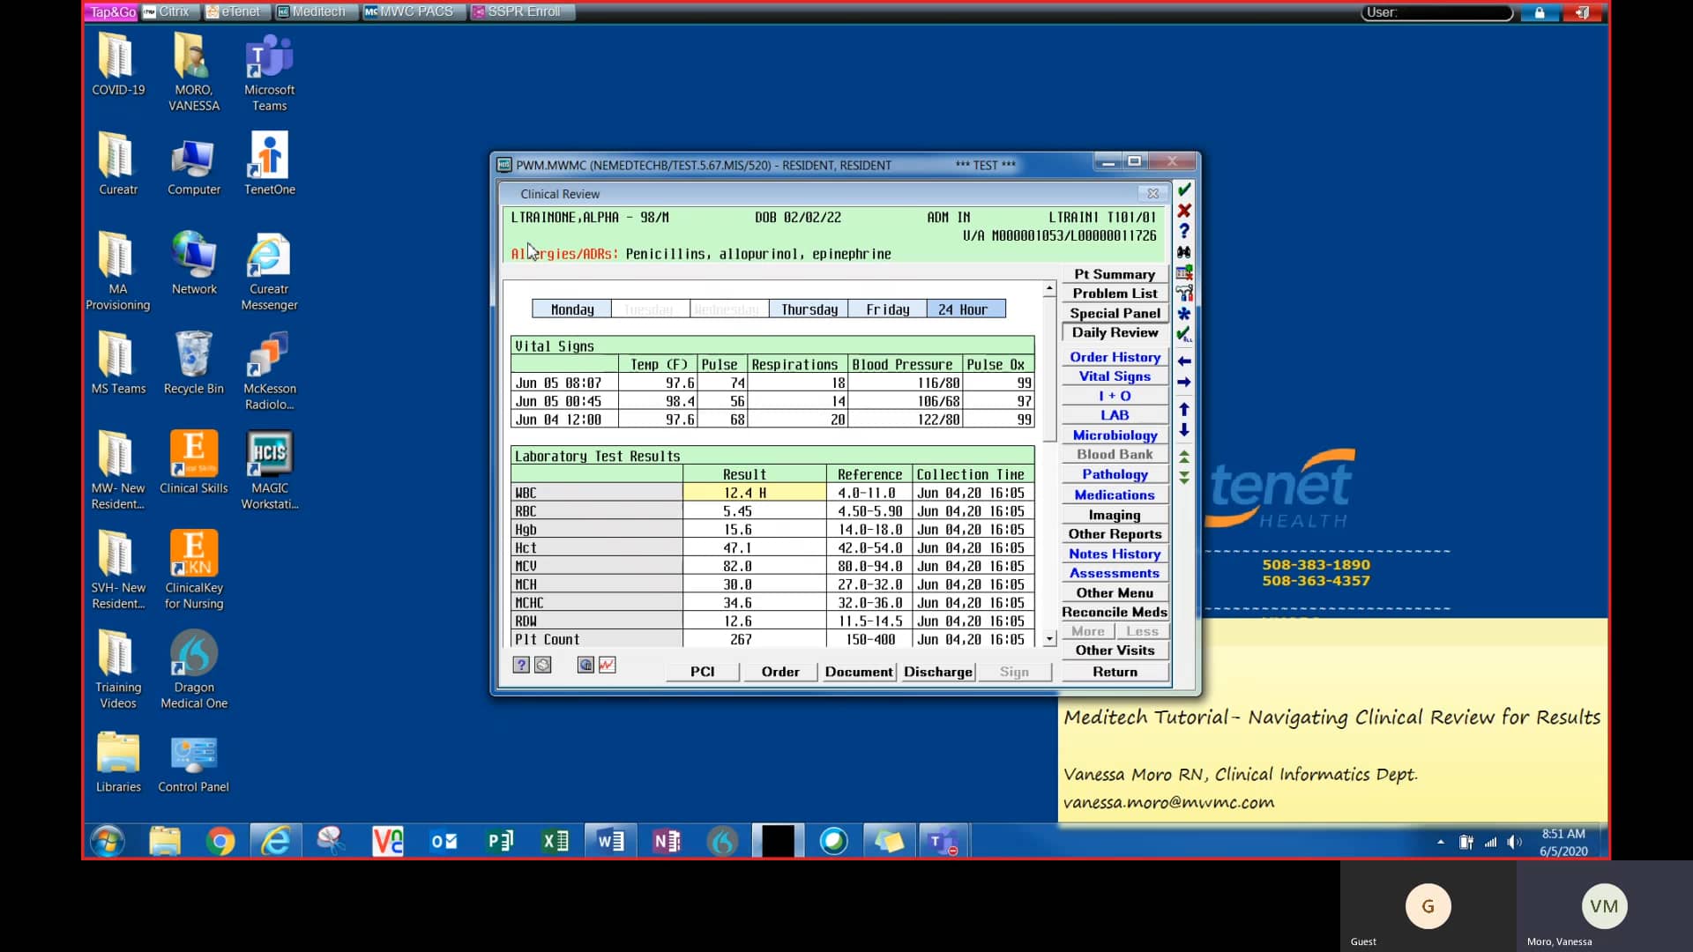Open the Medications panel

pos(1115,495)
